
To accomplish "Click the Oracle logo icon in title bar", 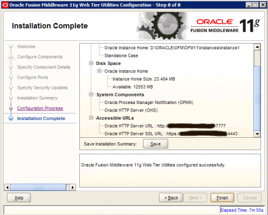I will (5, 5).
